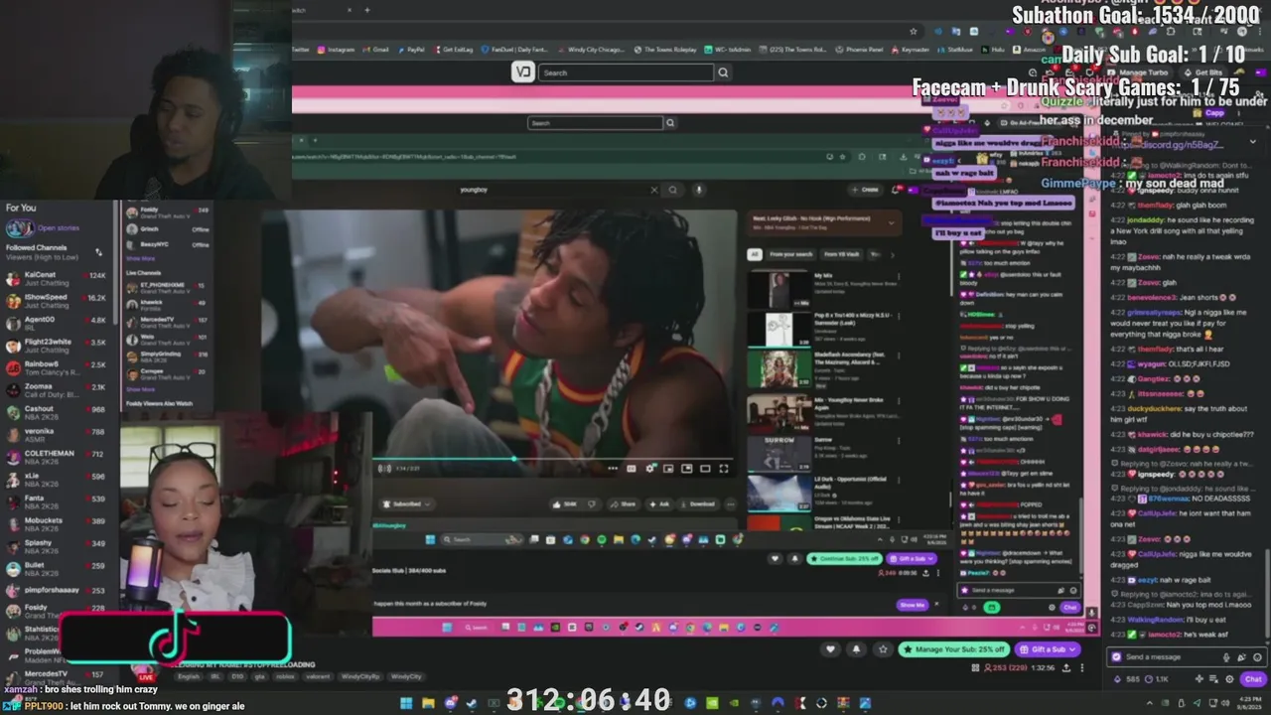1271x715 pixels.
Task: Toggle favorite star next to Manage Your Sub
Action: (883, 649)
